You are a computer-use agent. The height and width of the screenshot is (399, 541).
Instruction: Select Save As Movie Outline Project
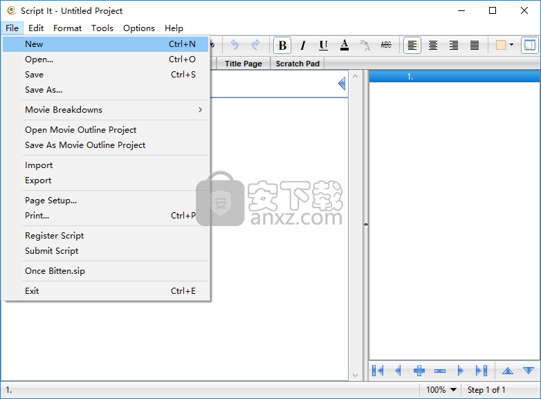[106, 145]
